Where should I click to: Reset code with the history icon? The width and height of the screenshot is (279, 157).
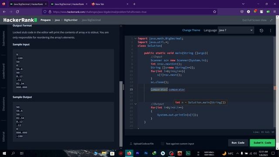pyautogui.click(x=262, y=31)
